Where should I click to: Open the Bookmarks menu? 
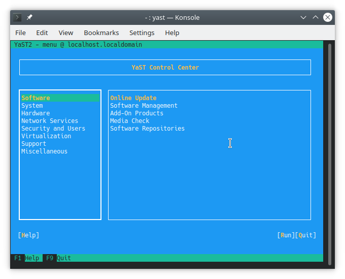pos(101,33)
